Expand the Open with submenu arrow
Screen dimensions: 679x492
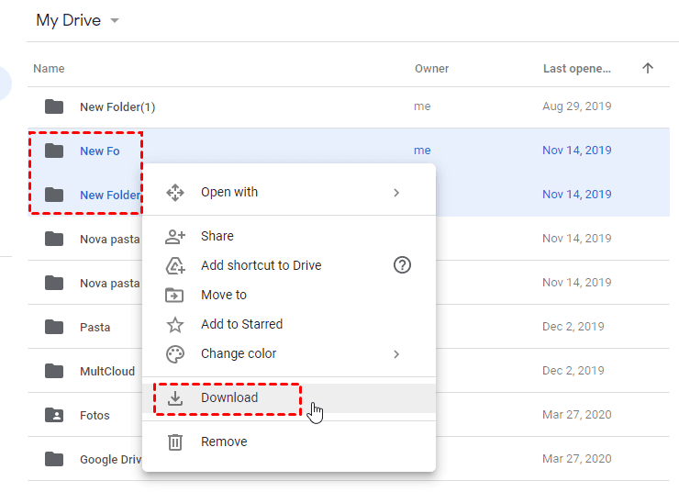[396, 193]
